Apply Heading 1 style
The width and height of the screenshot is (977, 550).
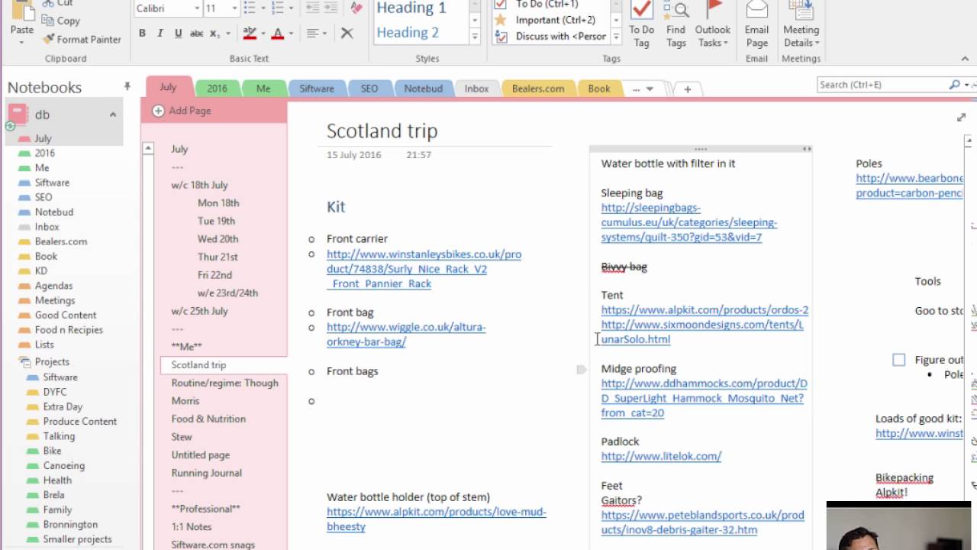click(x=411, y=8)
